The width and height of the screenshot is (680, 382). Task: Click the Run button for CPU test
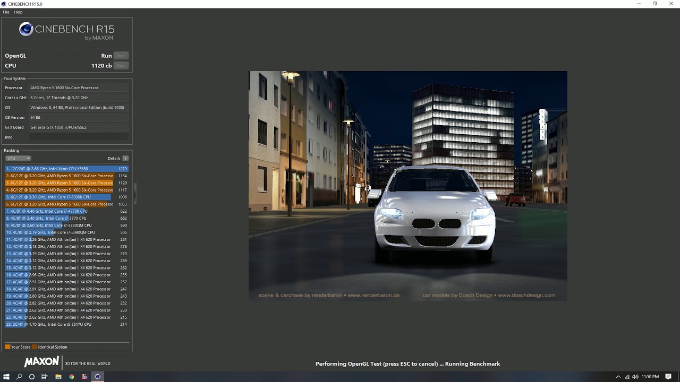click(121, 66)
